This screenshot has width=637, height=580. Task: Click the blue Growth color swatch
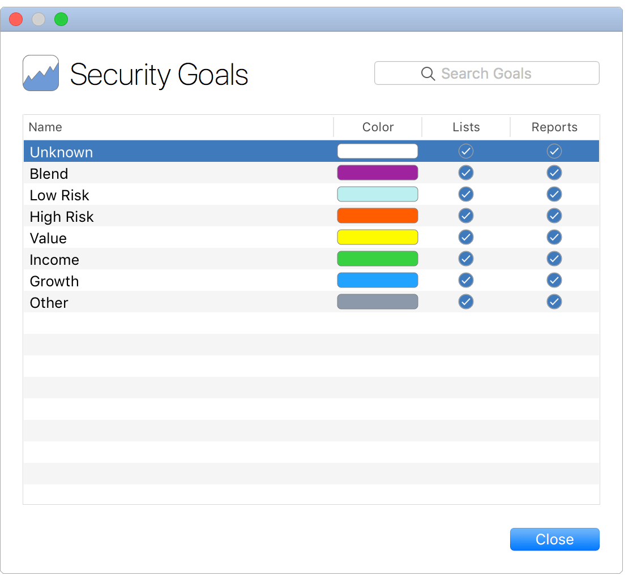378,280
